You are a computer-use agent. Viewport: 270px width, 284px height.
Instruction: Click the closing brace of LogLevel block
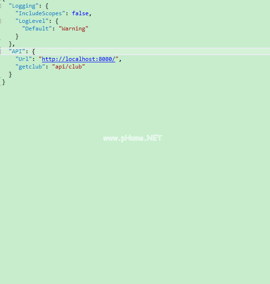(17, 37)
